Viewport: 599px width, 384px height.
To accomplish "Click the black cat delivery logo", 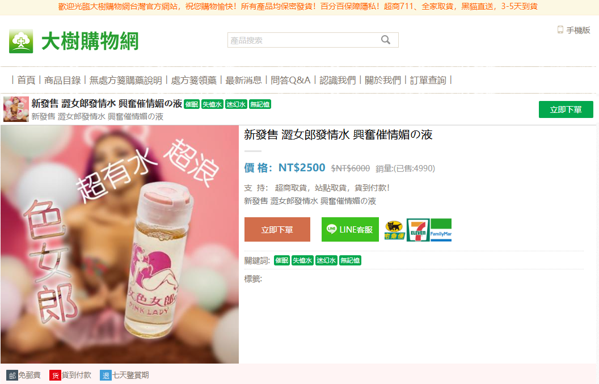I will (x=394, y=230).
